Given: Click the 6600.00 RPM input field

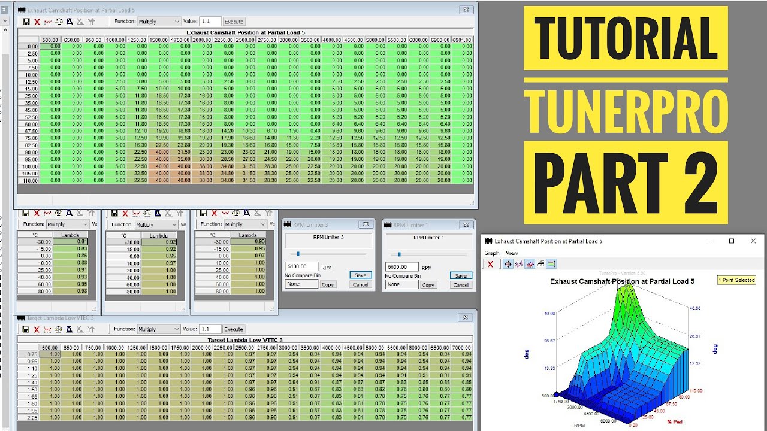Looking at the screenshot, I should pyautogui.click(x=401, y=266).
